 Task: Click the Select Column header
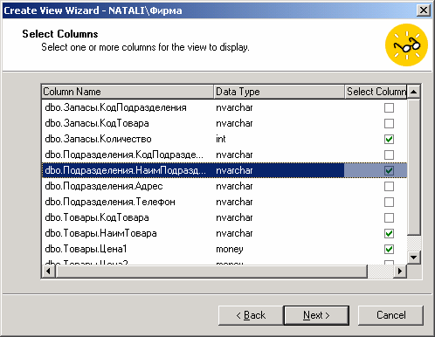376,92
